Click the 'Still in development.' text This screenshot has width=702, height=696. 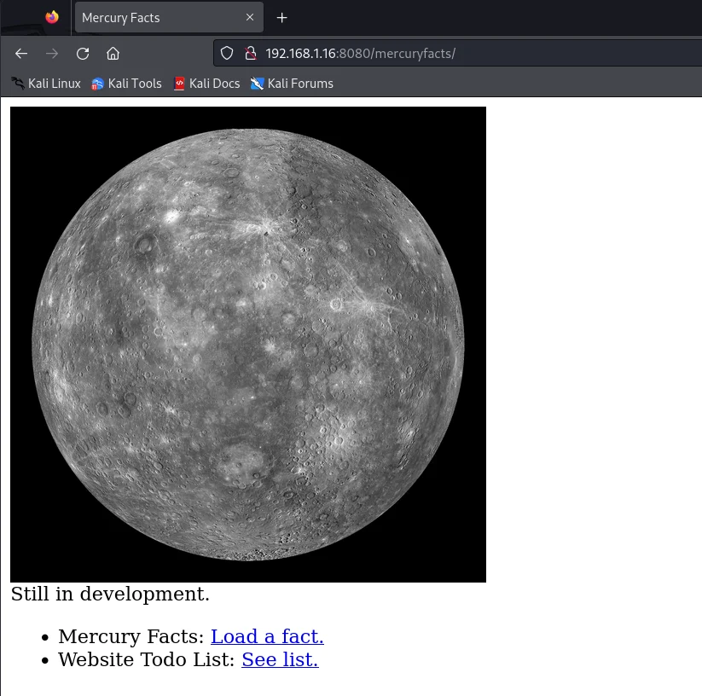point(110,594)
